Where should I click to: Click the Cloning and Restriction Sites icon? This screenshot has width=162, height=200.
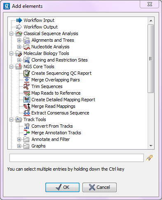[27, 60]
